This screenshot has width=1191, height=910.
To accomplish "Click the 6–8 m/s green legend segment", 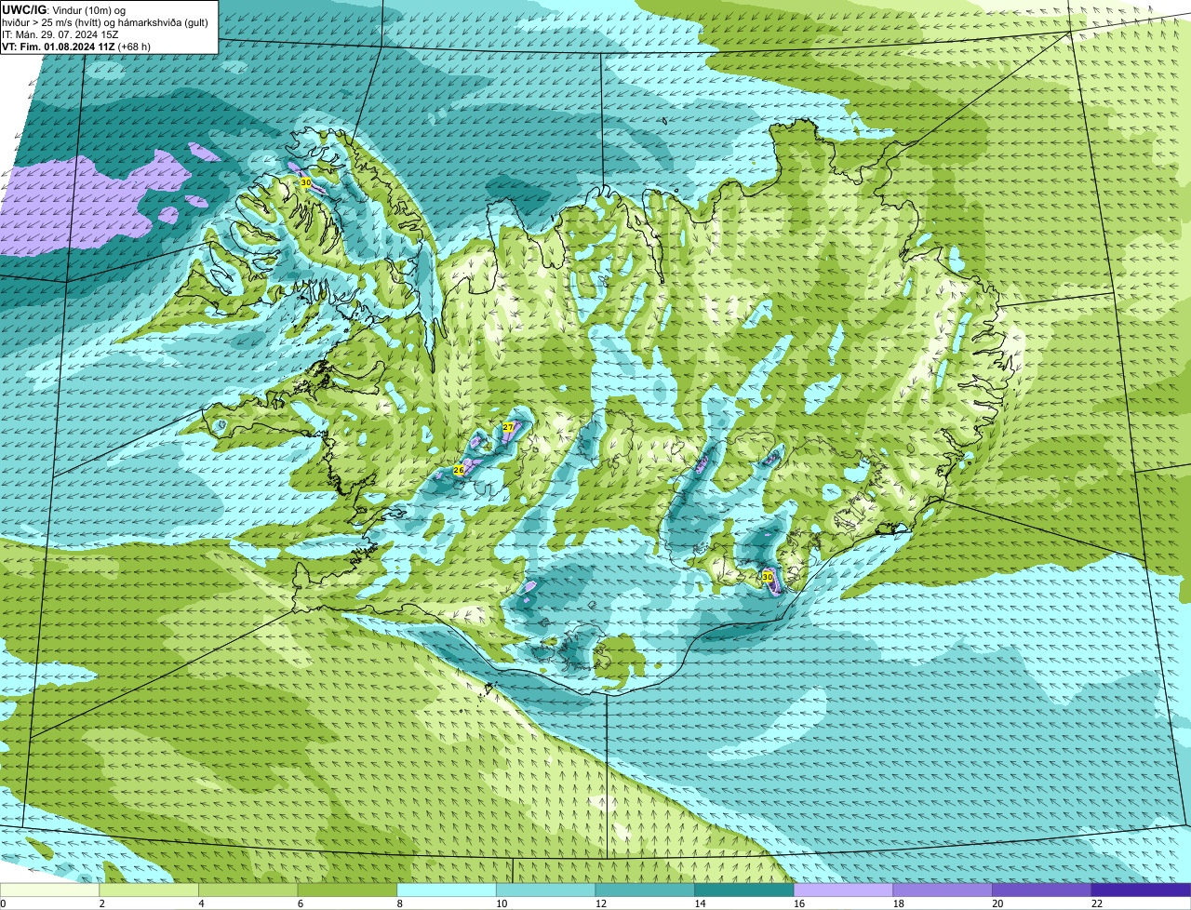I will pos(347,890).
